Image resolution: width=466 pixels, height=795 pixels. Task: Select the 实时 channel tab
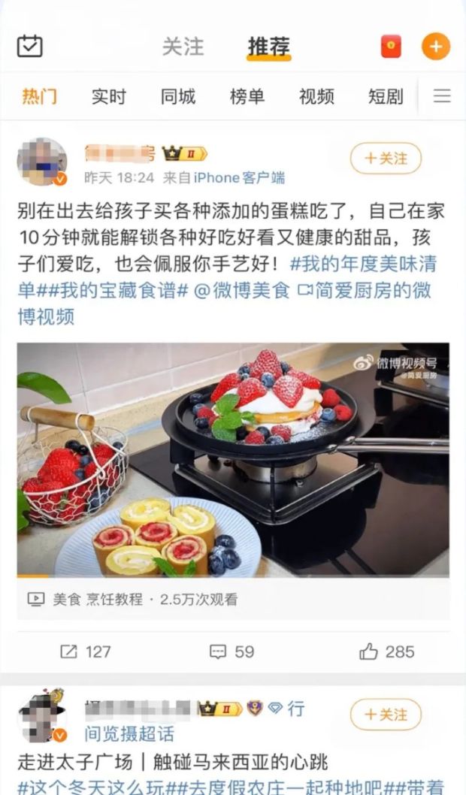coord(108,96)
